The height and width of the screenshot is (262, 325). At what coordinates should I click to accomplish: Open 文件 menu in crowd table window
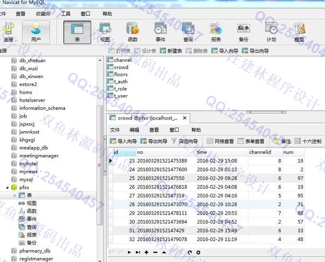[115, 130]
